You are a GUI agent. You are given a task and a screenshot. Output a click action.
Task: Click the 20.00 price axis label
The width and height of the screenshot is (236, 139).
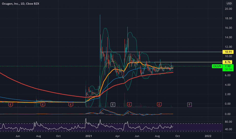coord(228,9)
